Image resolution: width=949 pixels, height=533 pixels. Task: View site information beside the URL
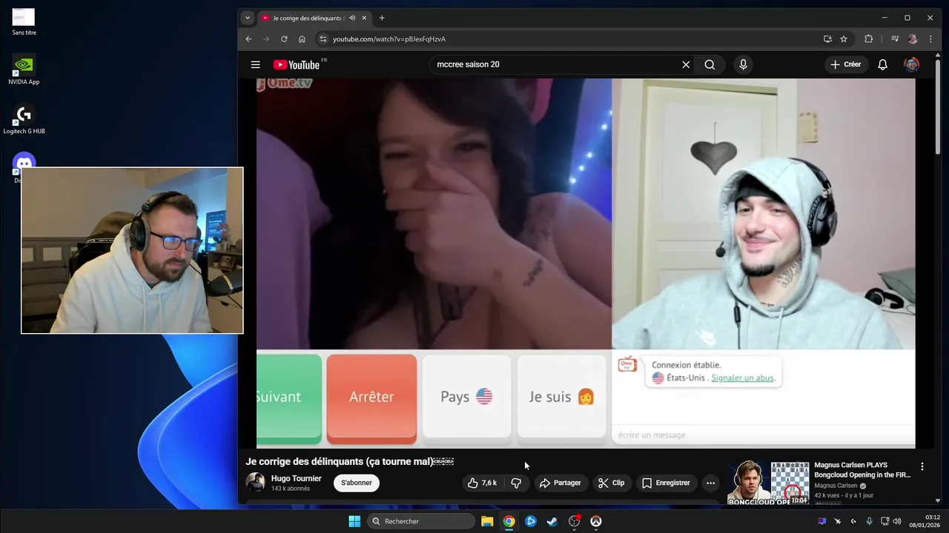click(323, 38)
